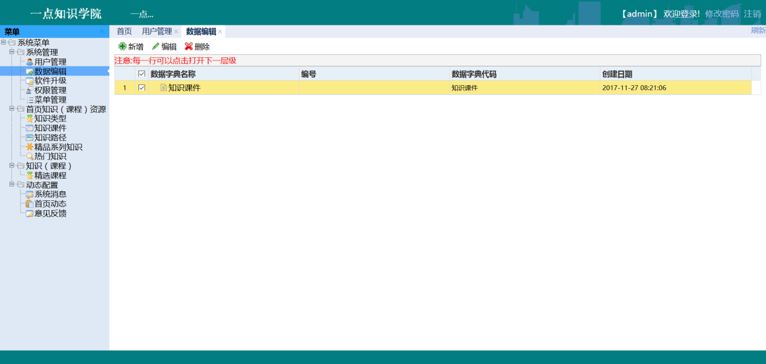Click the 注销 logout link
Screen dimensions: 766x364
pyautogui.click(x=752, y=14)
